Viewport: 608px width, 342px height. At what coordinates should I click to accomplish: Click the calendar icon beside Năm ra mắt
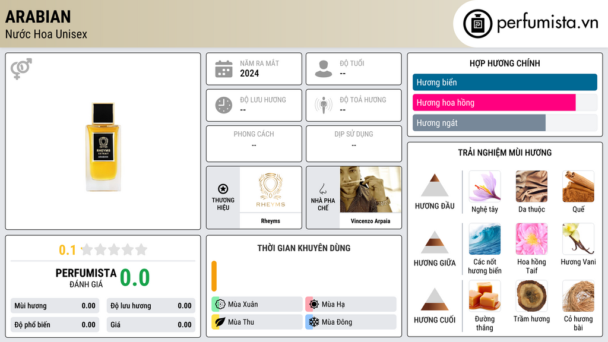pos(224,69)
